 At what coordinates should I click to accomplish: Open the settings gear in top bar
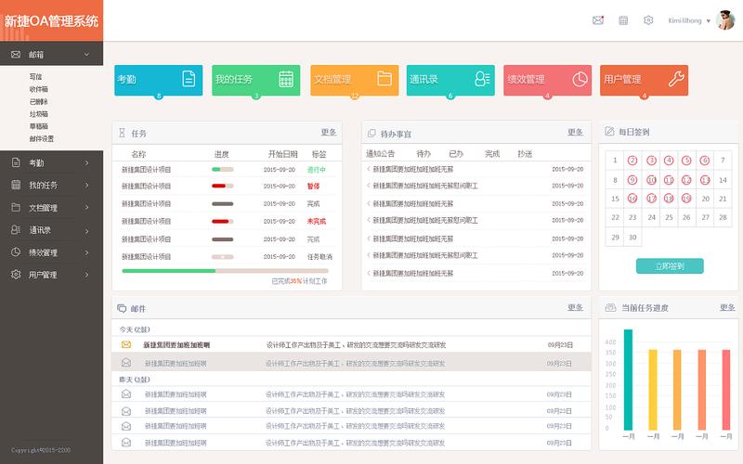coord(648,20)
